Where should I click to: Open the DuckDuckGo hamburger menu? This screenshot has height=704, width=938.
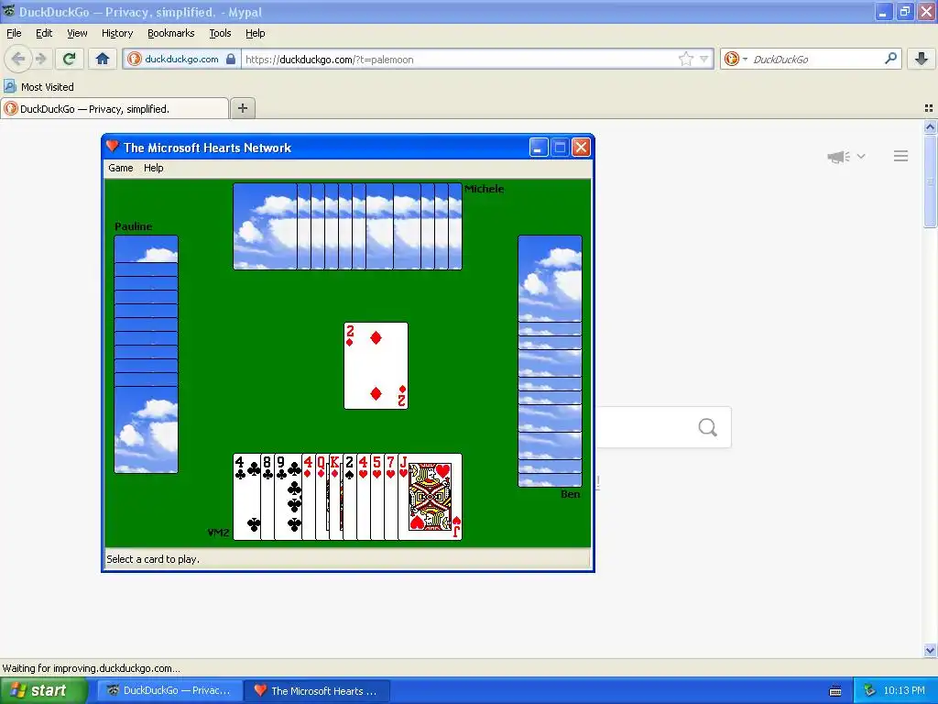(x=901, y=156)
